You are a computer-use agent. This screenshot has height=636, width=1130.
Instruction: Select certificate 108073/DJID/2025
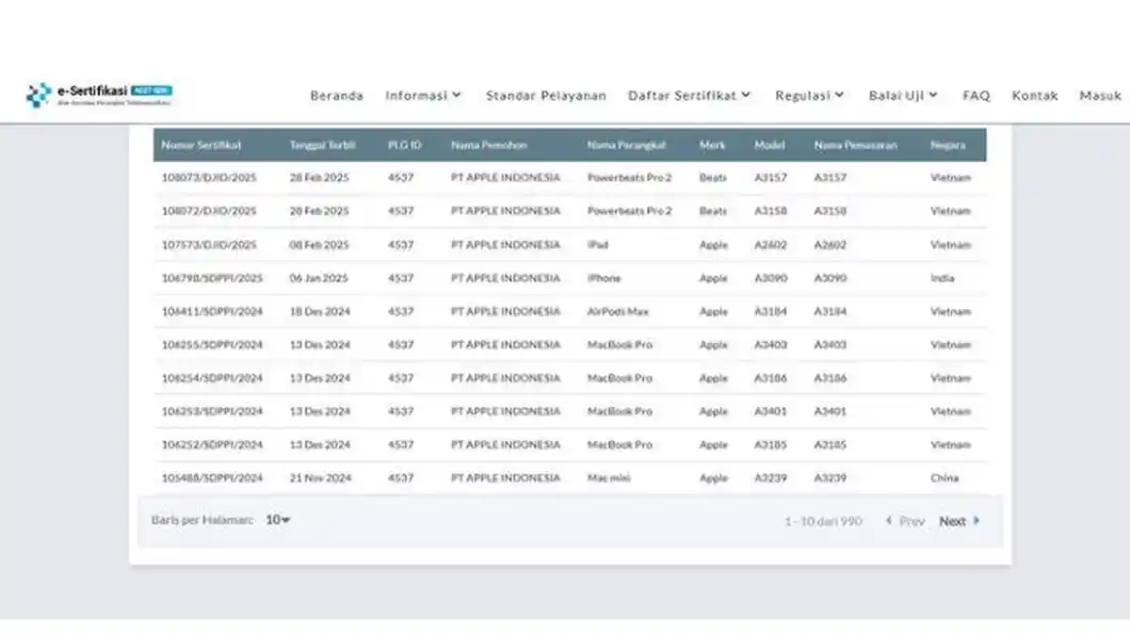tap(209, 178)
